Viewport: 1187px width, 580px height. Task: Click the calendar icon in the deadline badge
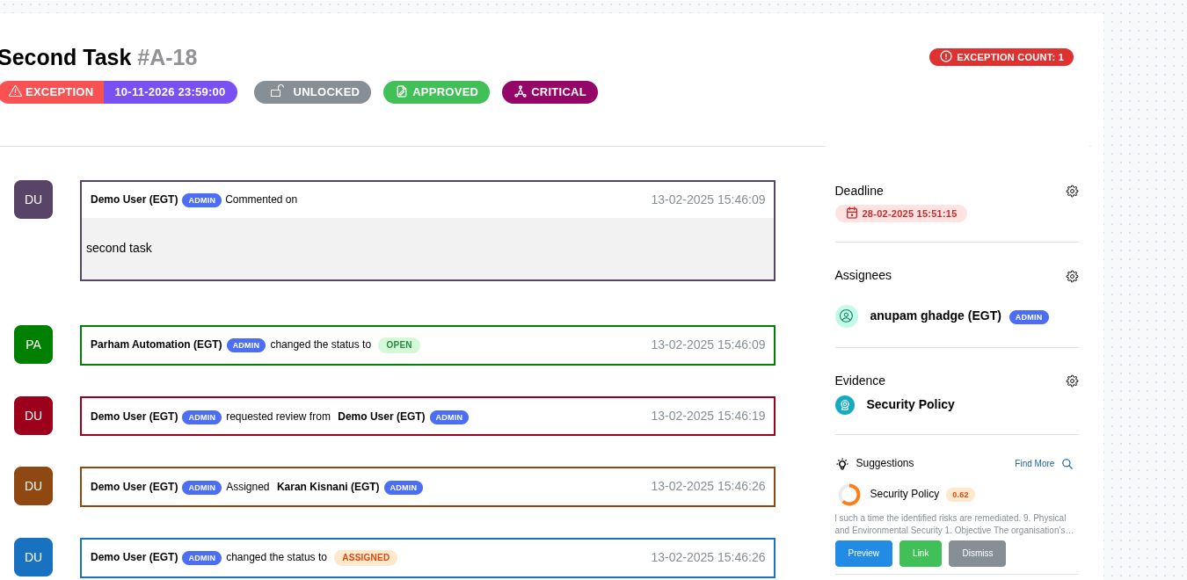(x=852, y=214)
